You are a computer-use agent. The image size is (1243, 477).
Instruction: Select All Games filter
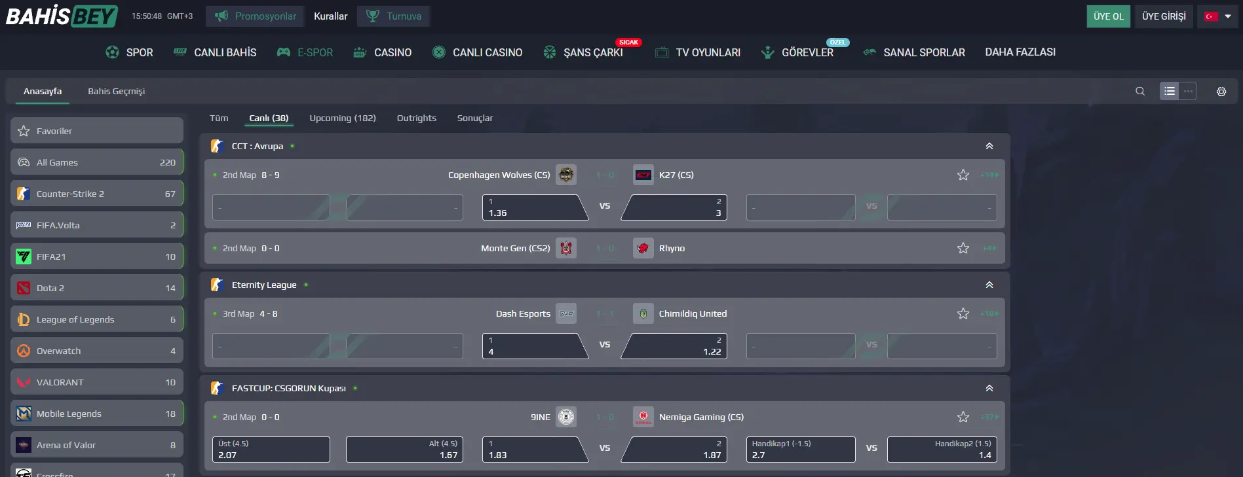[97, 162]
